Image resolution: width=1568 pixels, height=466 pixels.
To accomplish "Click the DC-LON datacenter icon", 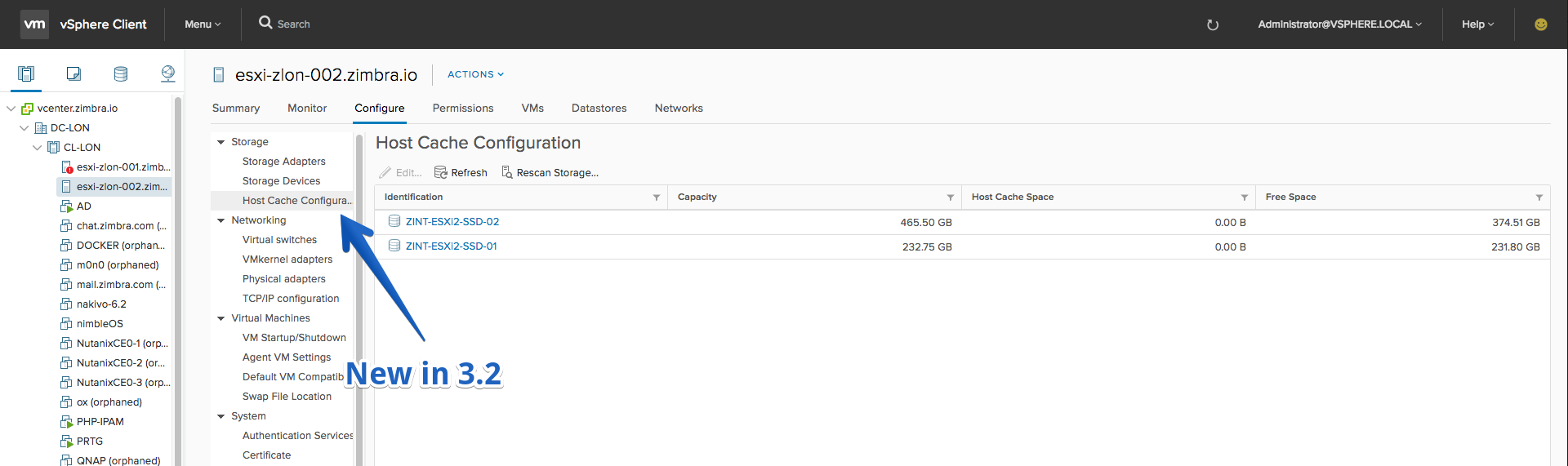I will click(x=40, y=128).
